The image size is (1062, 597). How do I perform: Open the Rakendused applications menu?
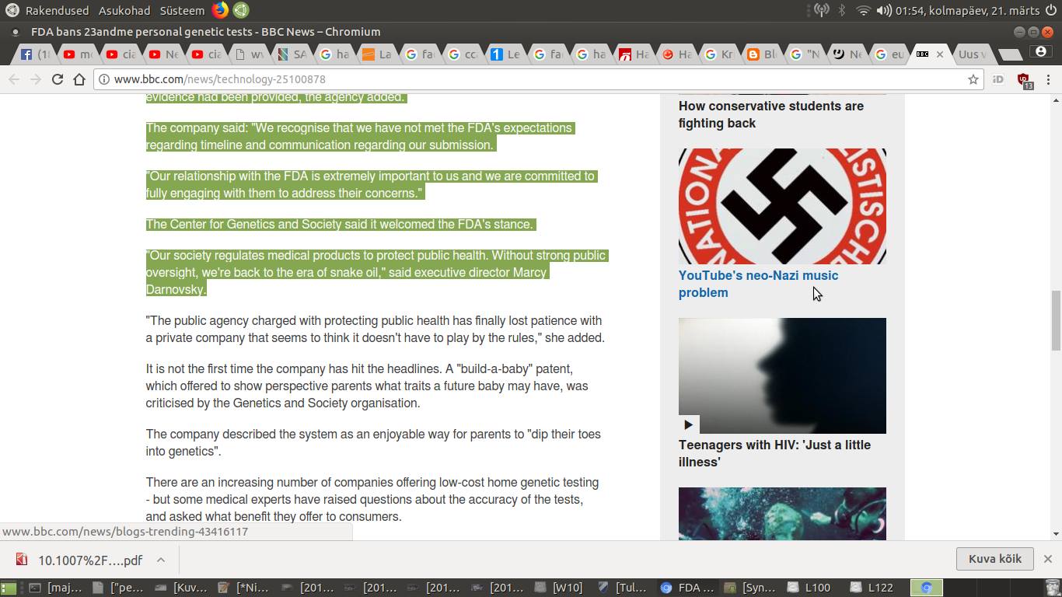click(57, 11)
